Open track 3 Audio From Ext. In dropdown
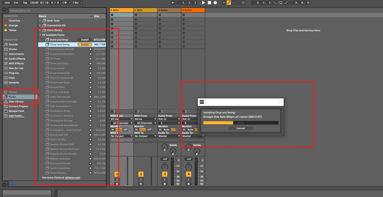Screen dimensions: 383x197 click(x=169, y=119)
